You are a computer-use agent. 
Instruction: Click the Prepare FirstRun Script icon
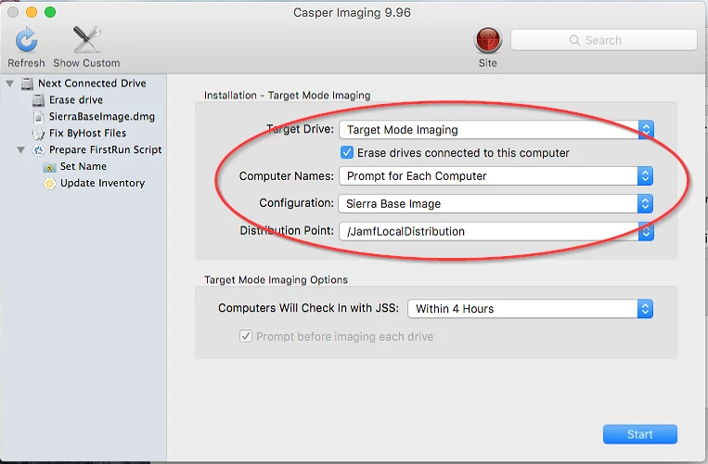[x=38, y=150]
